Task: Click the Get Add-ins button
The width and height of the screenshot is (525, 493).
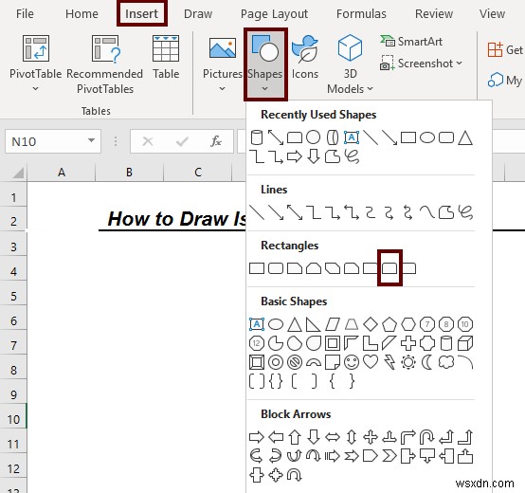Action: (505, 49)
